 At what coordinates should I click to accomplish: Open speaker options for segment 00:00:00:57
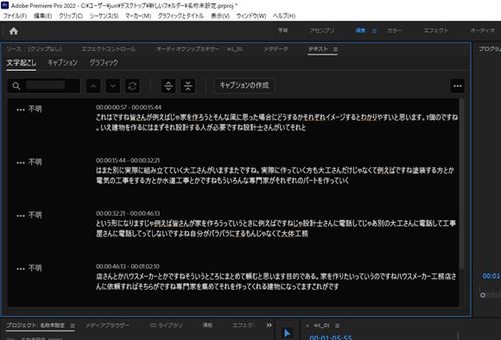(21, 110)
